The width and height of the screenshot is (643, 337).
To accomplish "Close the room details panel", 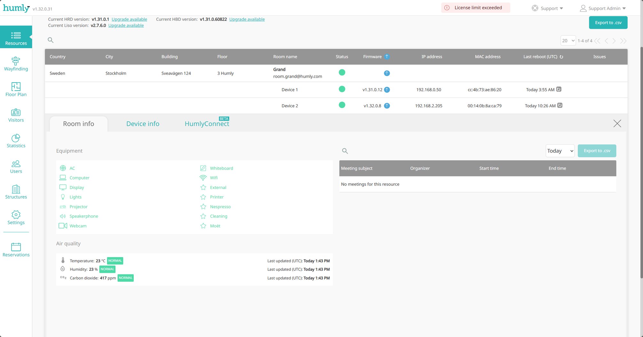I will (617, 124).
